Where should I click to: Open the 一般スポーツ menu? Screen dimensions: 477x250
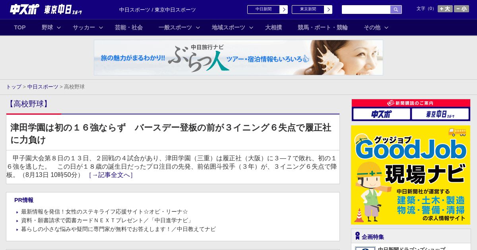coord(175,27)
